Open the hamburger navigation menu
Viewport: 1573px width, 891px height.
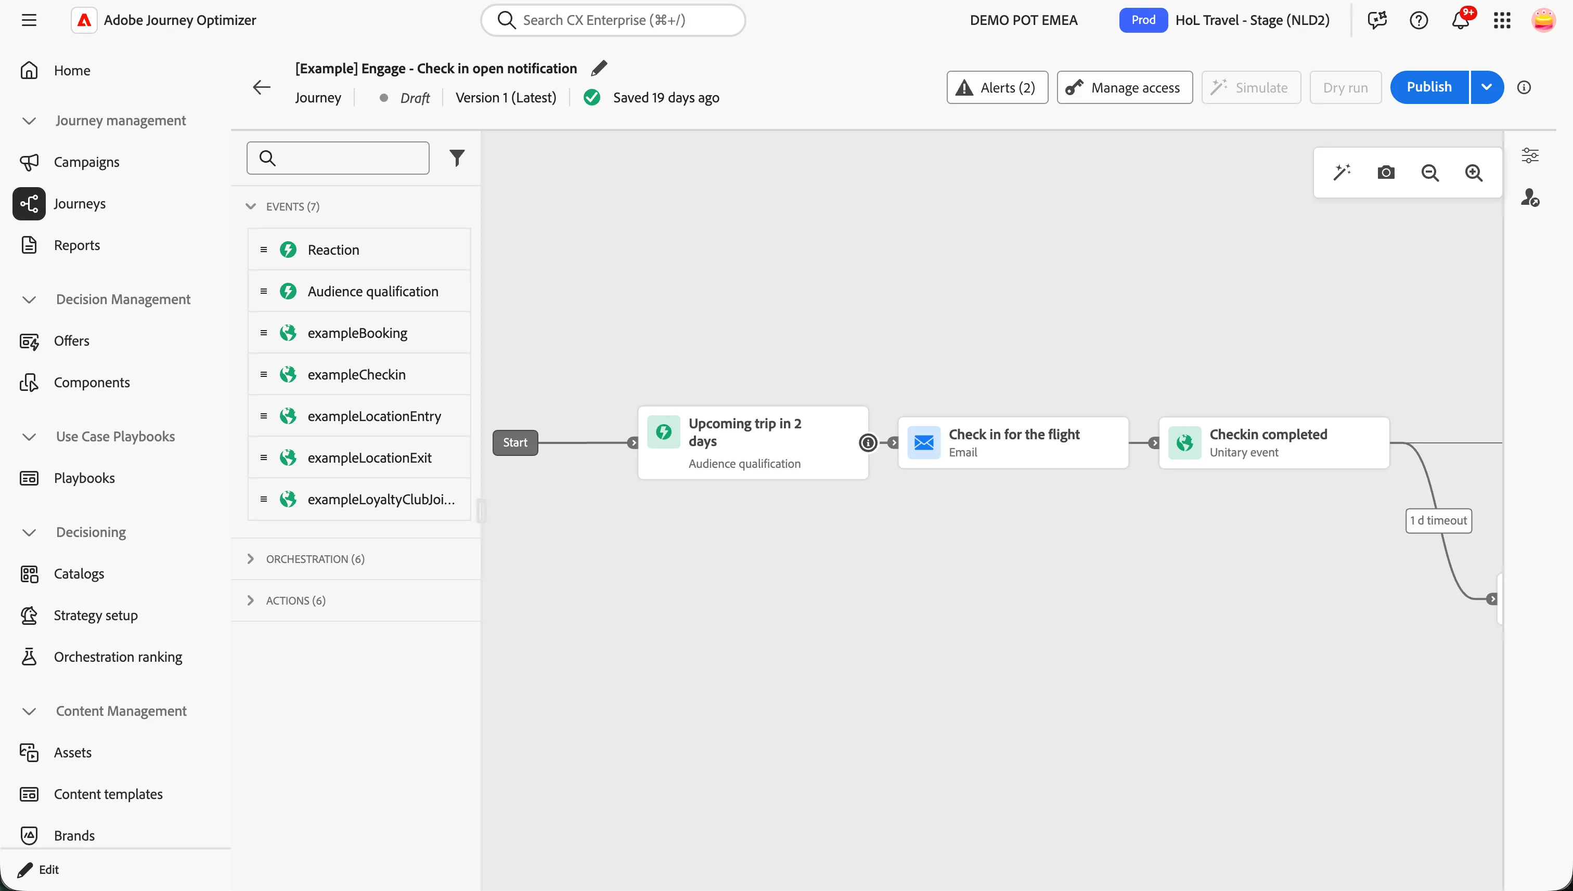[x=29, y=20]
